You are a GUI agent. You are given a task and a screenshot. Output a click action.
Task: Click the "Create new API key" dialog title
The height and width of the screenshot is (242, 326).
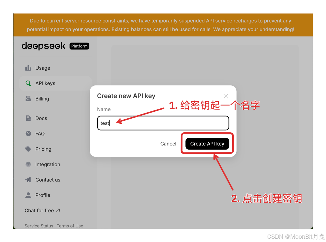(x=126, y=96)
